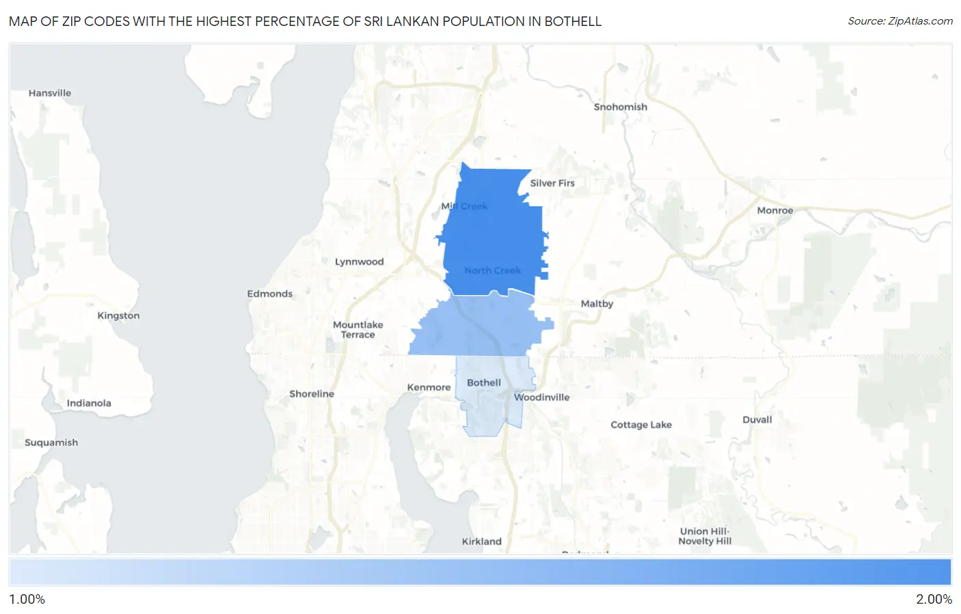
Task: Click the Bothell map label
Action: (x=484, y=382)
